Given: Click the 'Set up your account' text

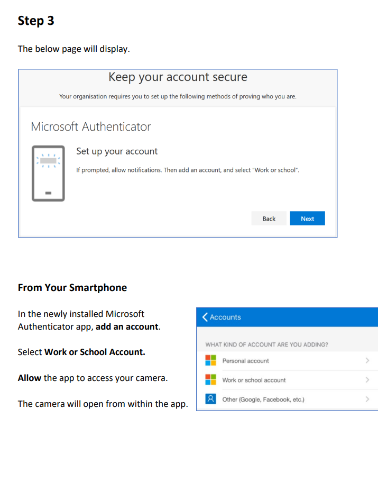Looking at the screenshot, I should (x=117, y=151).
